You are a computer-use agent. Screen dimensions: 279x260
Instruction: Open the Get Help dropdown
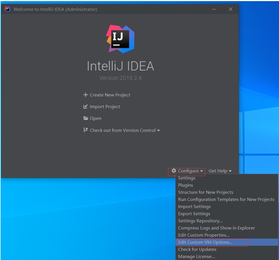point(220,171)
